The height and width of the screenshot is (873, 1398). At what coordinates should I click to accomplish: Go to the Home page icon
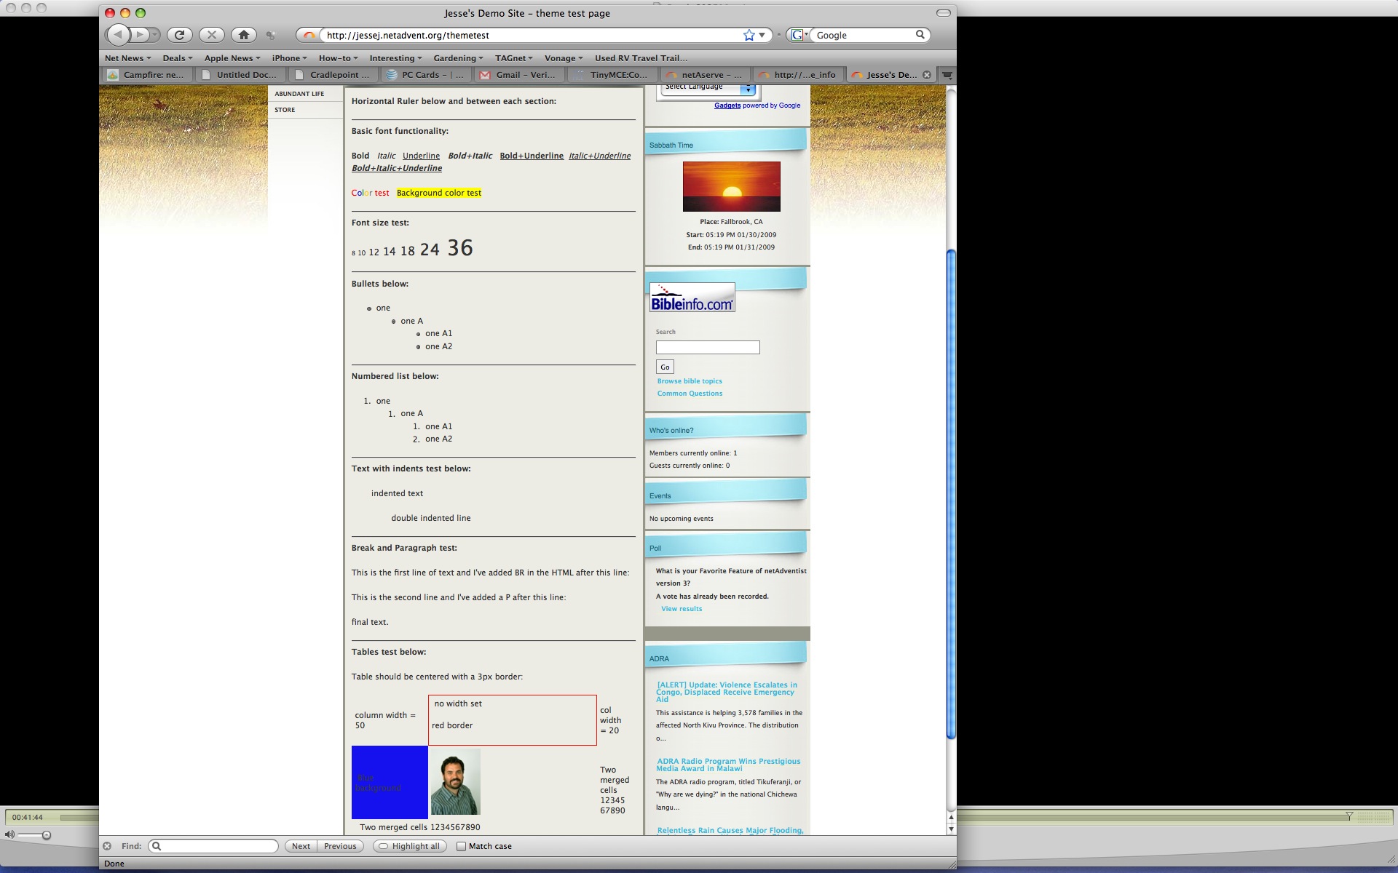[x=244, y=34]
